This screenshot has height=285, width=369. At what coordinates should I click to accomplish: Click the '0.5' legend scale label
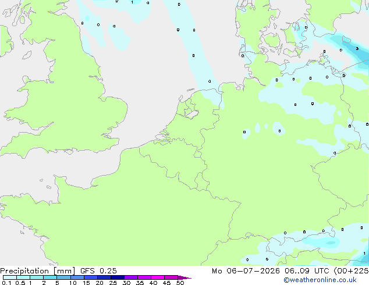click(x=20, y=283)
